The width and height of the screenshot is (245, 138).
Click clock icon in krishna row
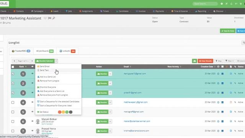tap(218, 131)
